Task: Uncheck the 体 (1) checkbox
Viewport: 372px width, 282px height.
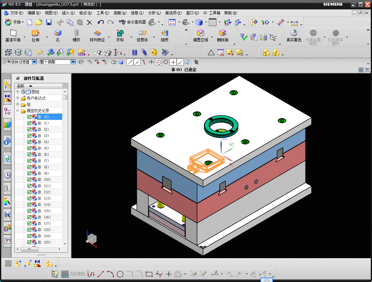Action: [29, 123]
